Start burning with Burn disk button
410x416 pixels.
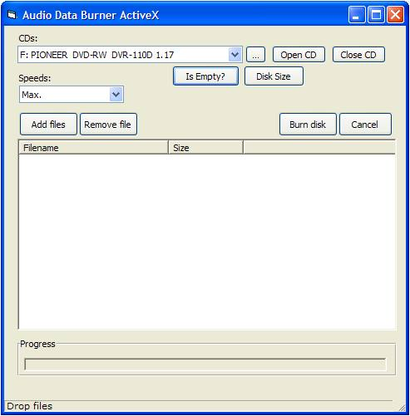308,125
